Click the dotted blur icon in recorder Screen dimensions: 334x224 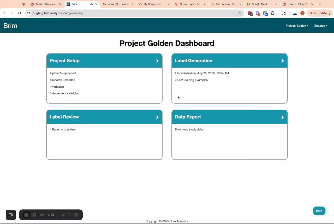63,215
